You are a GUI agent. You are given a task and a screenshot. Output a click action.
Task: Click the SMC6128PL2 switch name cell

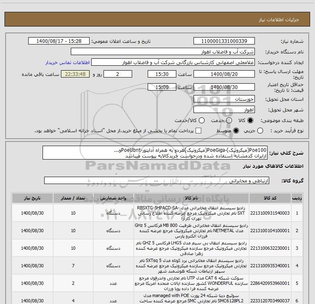(191, 298)
